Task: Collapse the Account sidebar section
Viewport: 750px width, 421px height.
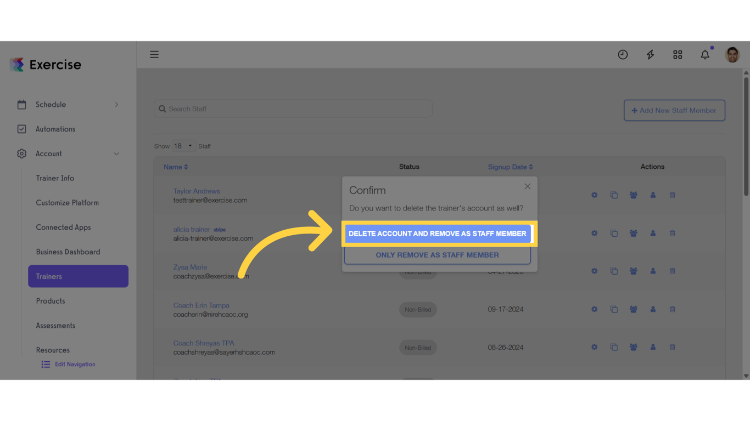Action: point(48,153)
